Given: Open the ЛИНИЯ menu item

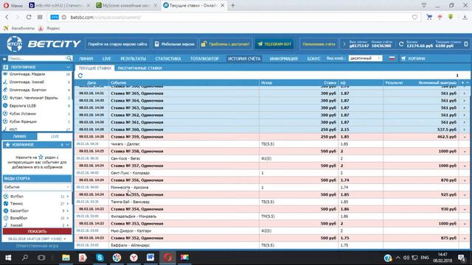Looking at the screenshot, I should (x=86, y=59).
